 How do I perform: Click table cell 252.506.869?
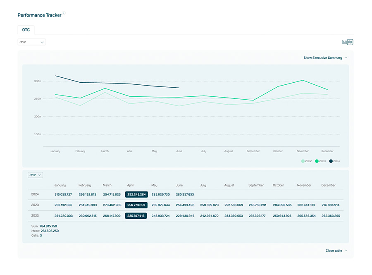tap(234, 205)
